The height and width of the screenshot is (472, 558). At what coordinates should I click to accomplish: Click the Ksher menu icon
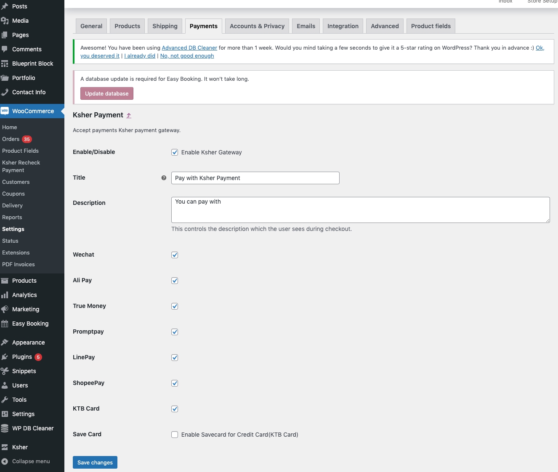coord(5,447)
